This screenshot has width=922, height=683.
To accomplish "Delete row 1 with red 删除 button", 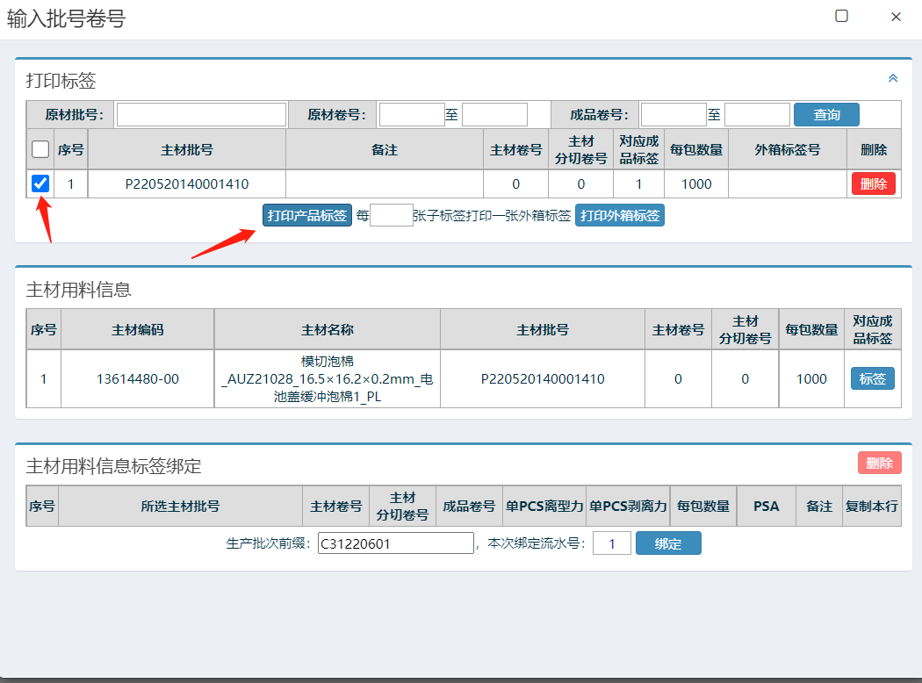I will (x=873, y=183).
